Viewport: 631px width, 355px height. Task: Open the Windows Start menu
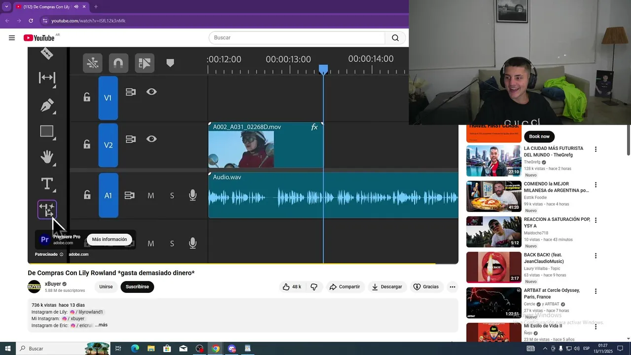tap(7, 349)
